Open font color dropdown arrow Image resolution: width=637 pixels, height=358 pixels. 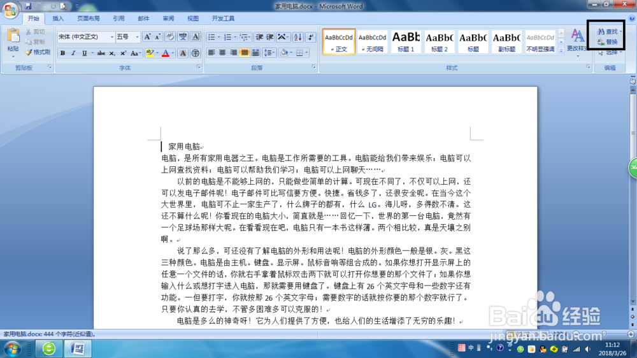pyautogui.click(x=173, y=54)
